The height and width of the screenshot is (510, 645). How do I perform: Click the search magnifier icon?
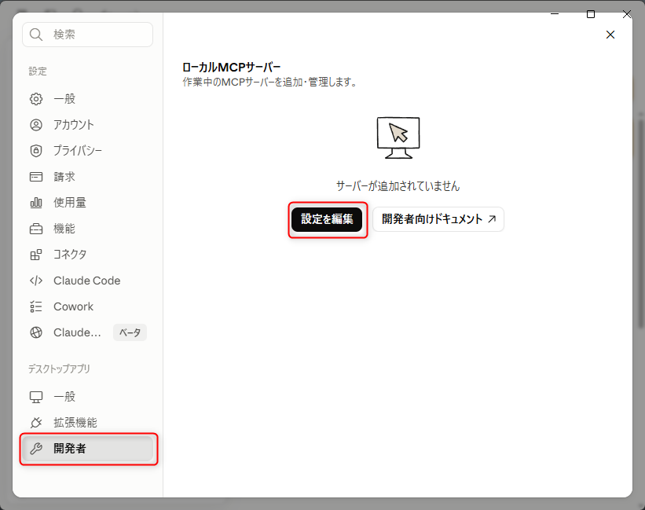36,35
